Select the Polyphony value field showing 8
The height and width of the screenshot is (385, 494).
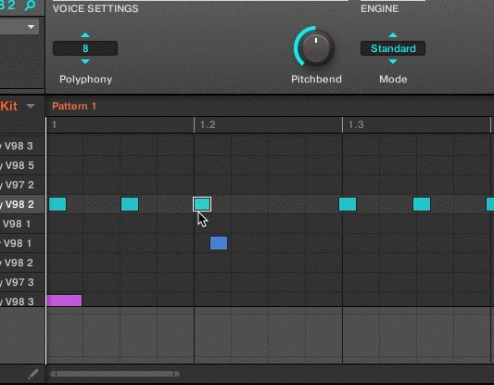point(85,48)
